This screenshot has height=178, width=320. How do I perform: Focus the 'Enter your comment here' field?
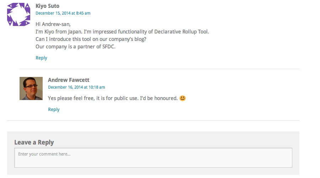point(153,158)
